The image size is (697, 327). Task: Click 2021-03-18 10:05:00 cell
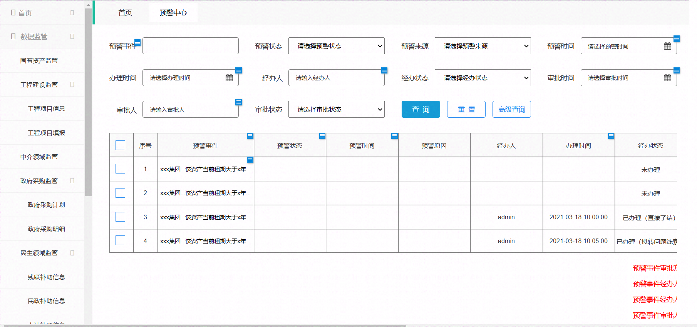[578, 241]
